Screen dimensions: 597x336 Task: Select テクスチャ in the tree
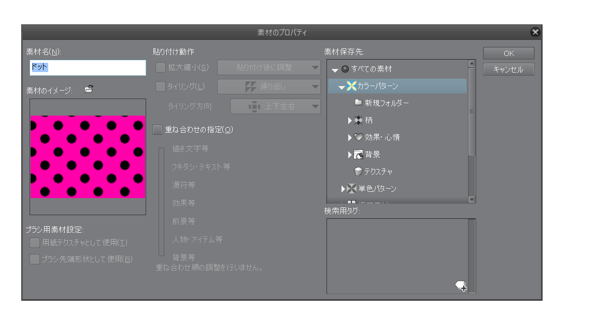378,172
